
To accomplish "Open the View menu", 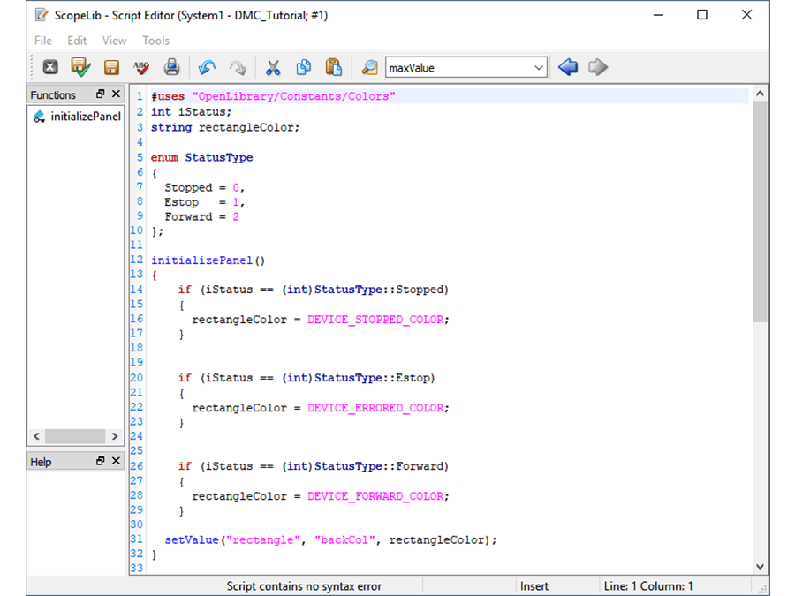I will click(114, 41).
